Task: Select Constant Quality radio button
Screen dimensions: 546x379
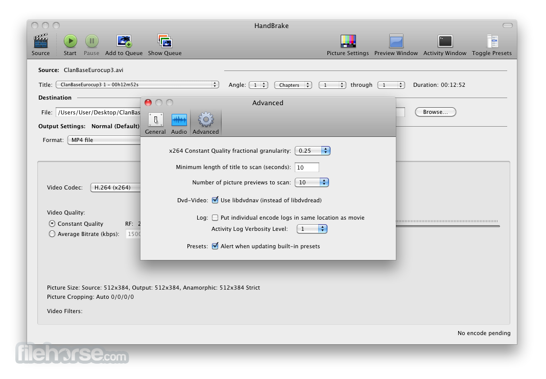Action: click(x=52, y=224)
